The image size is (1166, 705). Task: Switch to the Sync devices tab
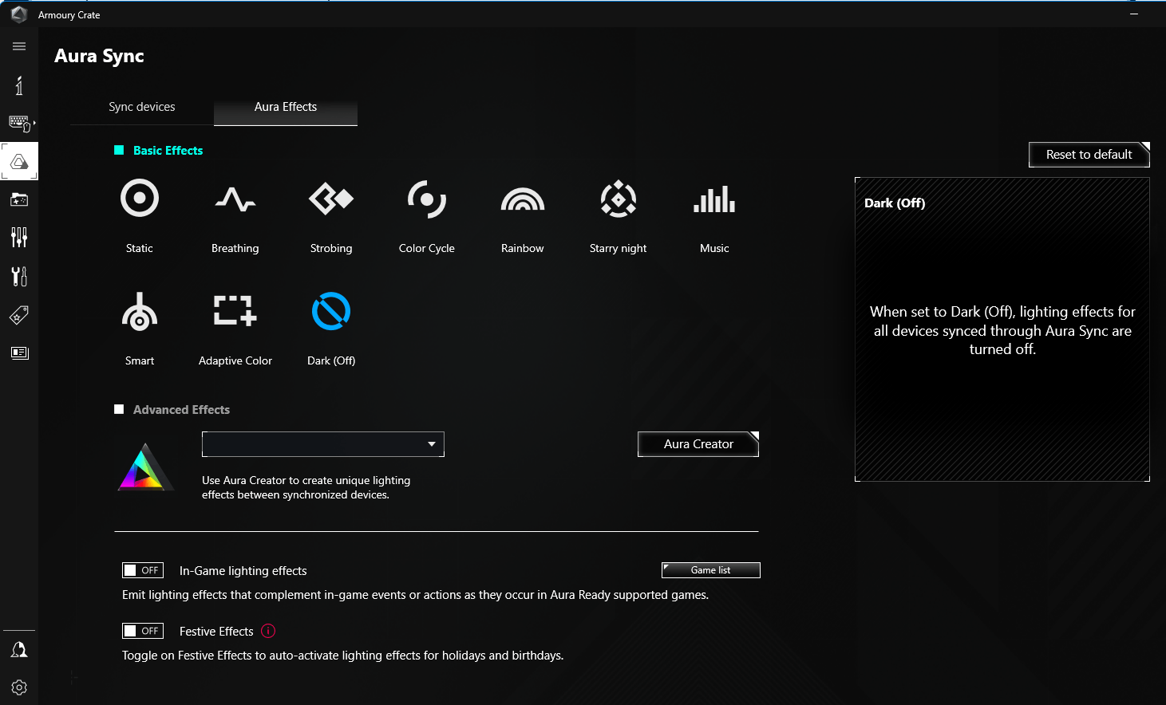pyautogui.click(x=142, y=107)
